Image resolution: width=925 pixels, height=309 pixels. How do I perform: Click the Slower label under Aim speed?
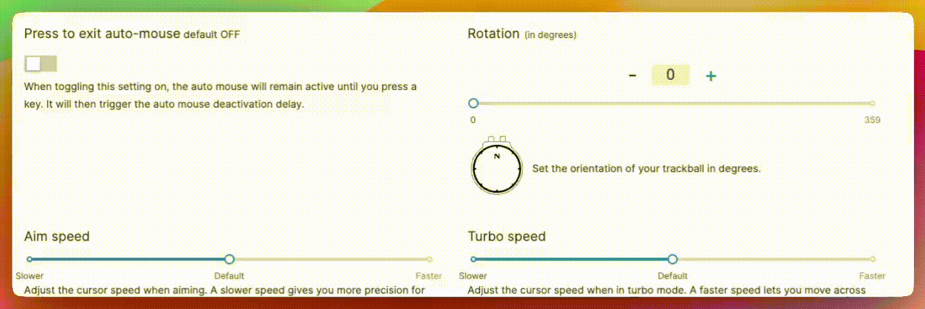point(30,276)
